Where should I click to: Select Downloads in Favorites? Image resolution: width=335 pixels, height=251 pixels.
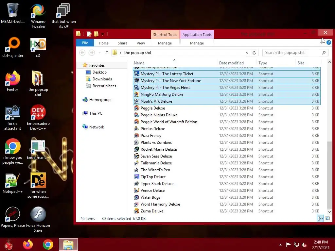[102, 79]
